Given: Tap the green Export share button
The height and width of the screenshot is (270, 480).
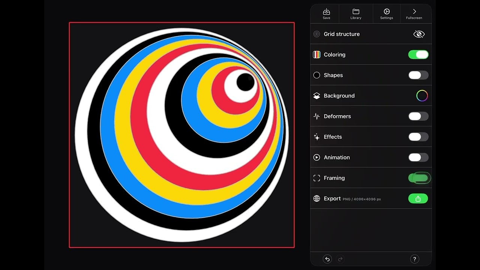Looking at the screenshot, I should (418, 198).
